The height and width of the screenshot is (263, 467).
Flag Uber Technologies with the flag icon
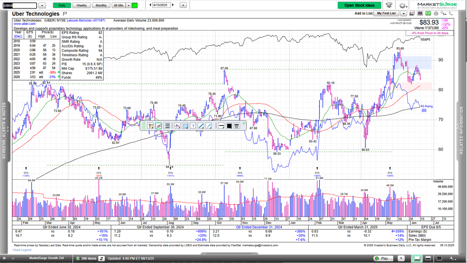pyautogui.click(x=65, y=14)
